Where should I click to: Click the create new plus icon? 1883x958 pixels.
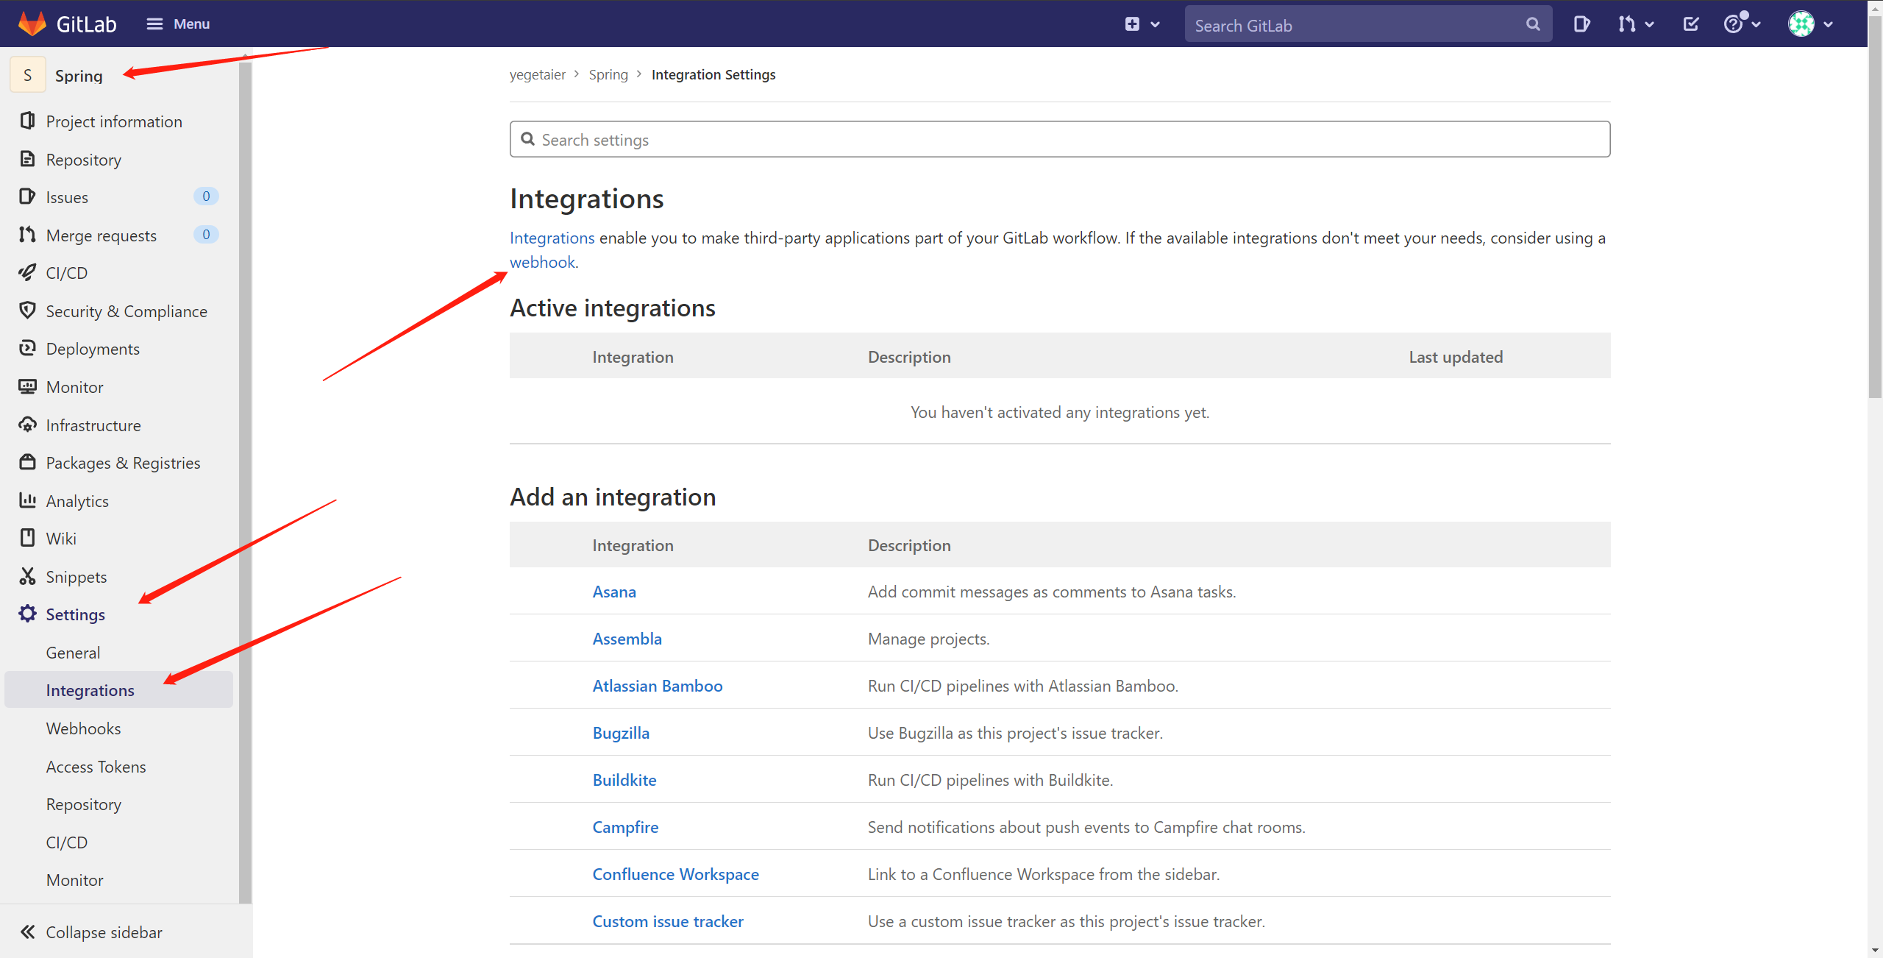coord(1132,24)
